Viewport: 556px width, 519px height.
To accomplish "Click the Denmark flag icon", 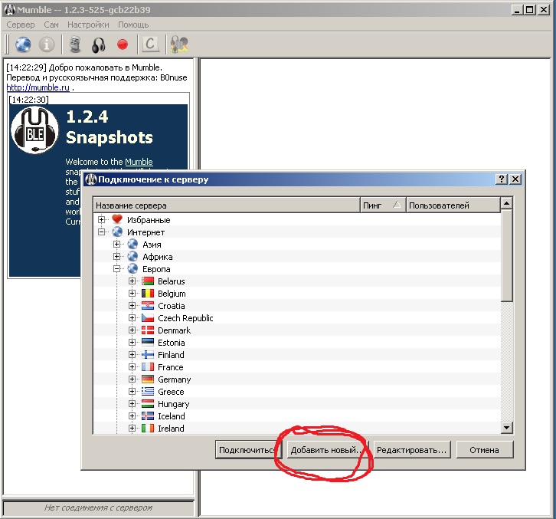I will (x=148, y=330).
